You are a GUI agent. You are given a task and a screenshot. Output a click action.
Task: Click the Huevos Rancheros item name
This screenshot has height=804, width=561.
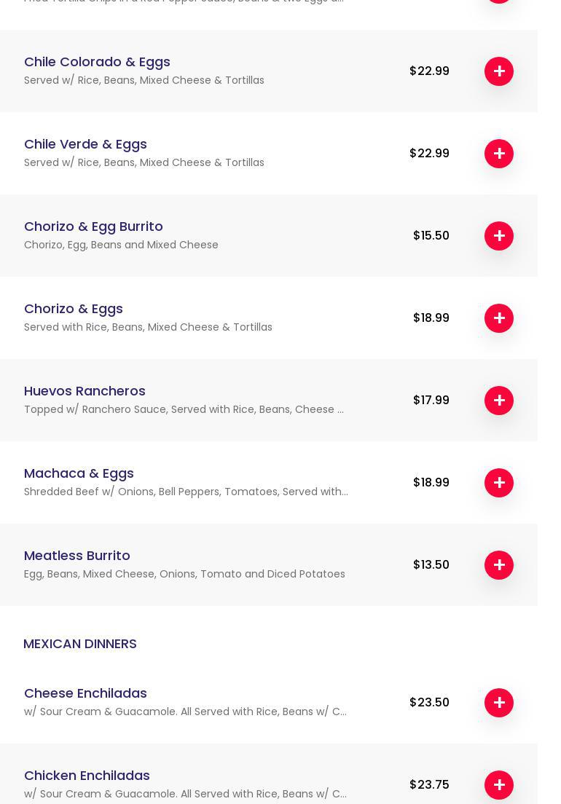pos(85,391)
